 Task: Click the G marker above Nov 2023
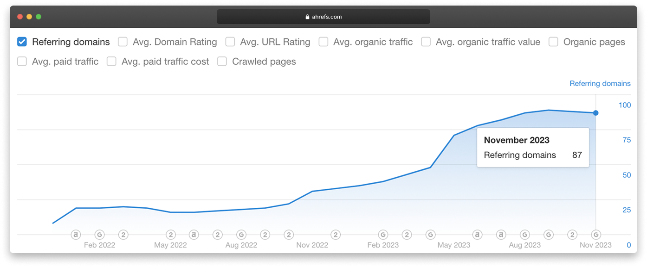coord(596,235)
